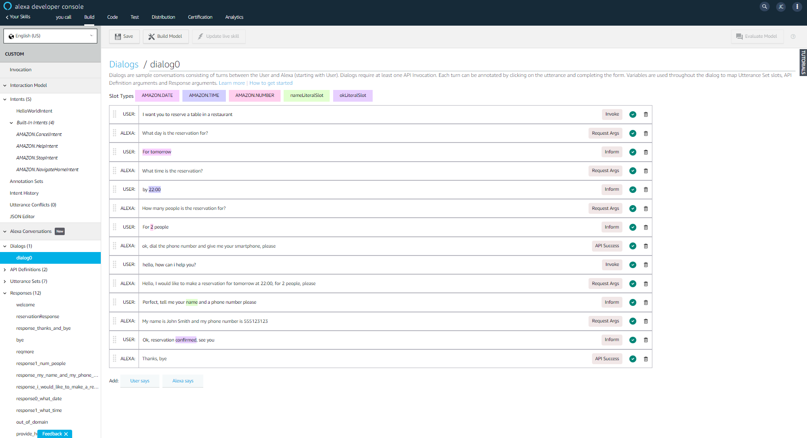Delete the 'by 22:00' user turn
The height and width of the screenshot is (438, 807).
click(x=646, y=189)
